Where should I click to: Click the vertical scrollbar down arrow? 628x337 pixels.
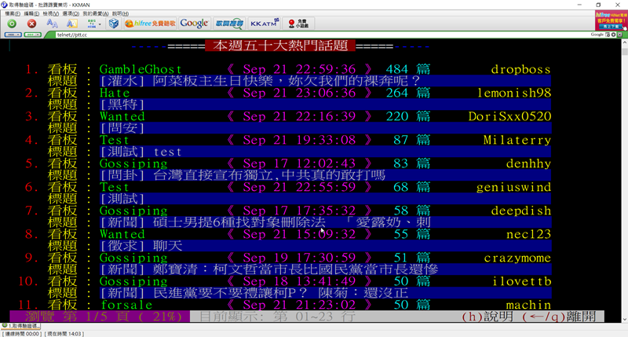point(624,320)
